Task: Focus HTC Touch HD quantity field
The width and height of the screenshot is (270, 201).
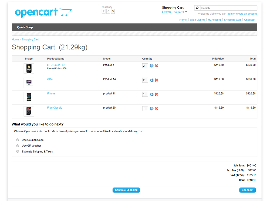Action: [x=145, y=66]
